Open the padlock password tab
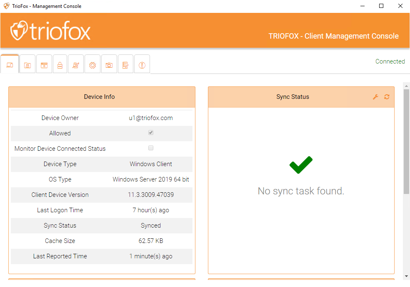The width and height of the screenshot is (410, 287). tap(60, 64)
